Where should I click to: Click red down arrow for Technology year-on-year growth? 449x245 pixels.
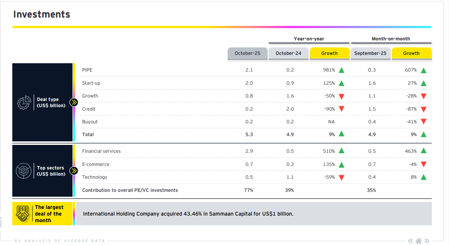pos(341,177)
